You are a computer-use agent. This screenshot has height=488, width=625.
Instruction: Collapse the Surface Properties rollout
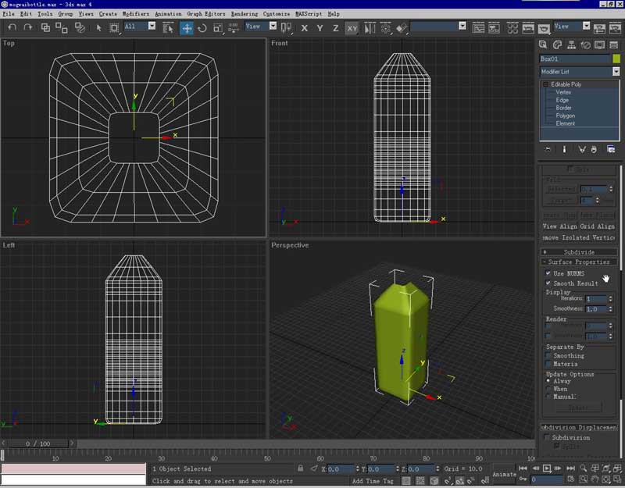coord(579,262)
